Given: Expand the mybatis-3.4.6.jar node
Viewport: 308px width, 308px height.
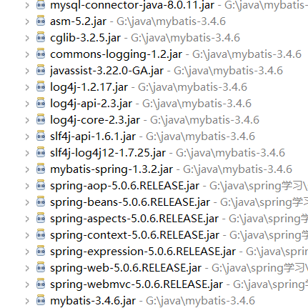Looking at the screenshot, I should coord(27,301).
